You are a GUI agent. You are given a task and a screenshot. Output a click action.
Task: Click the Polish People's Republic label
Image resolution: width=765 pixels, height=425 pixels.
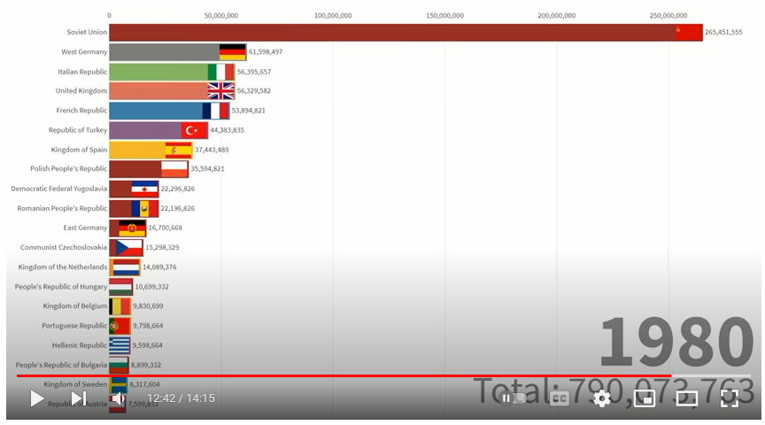click(x=68, y=169)
